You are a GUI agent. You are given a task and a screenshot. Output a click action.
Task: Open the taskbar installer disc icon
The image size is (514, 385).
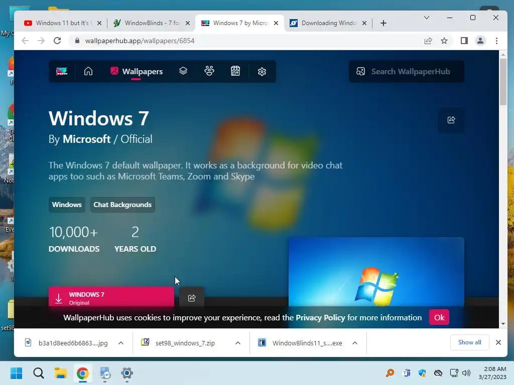click(105, 373)
